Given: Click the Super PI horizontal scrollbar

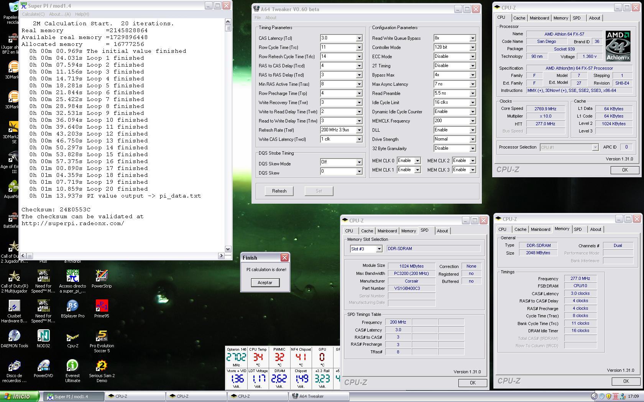Looking at the screenshot, I should click(123, 255).
